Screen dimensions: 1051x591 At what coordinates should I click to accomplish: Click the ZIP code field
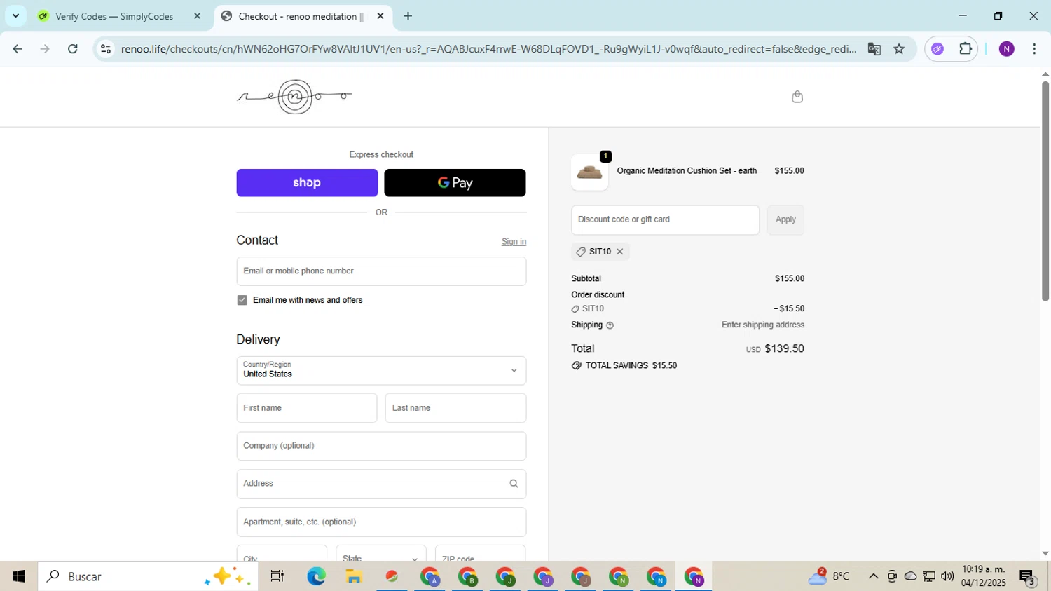[480, 553]
